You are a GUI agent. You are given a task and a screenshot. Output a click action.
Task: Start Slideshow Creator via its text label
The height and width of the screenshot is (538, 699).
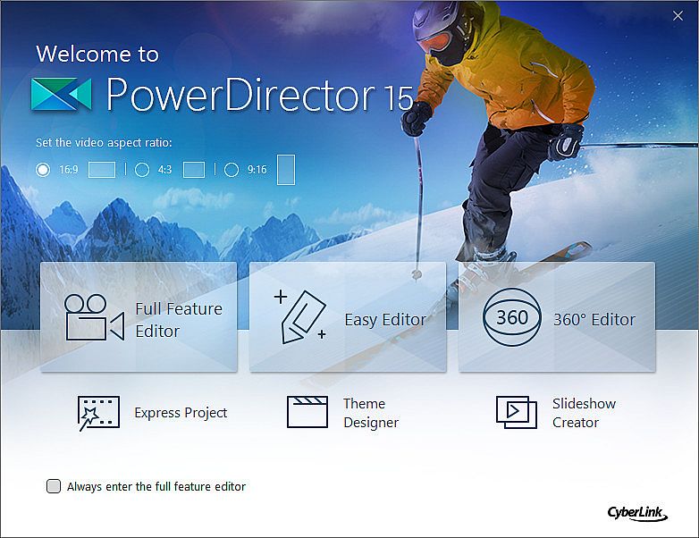coord(584,413)
